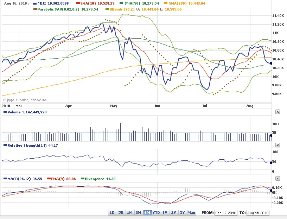The image size is (287, 219).
Task: Click the SMA(50) 10,273.54 label
Action: click(142, 3)
